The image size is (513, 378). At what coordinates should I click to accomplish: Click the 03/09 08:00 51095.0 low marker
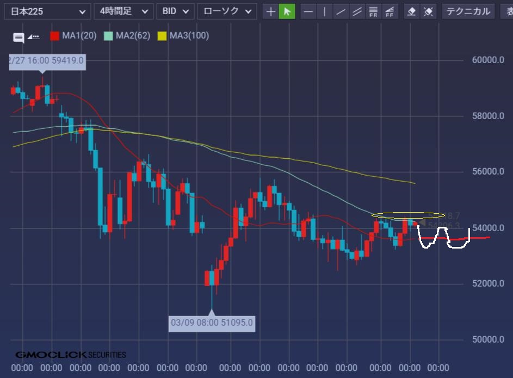click(x=212, y=323)
